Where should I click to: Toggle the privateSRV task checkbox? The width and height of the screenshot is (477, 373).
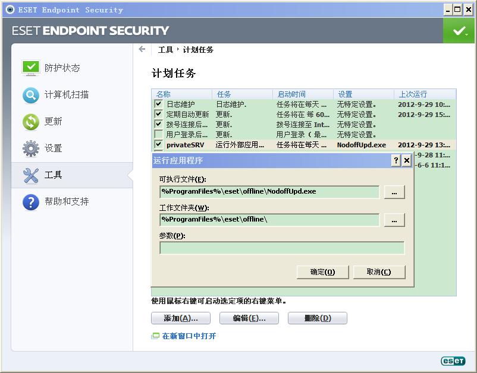point(158,144)
